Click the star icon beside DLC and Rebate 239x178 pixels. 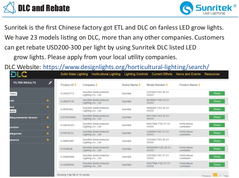click(9, 8)
